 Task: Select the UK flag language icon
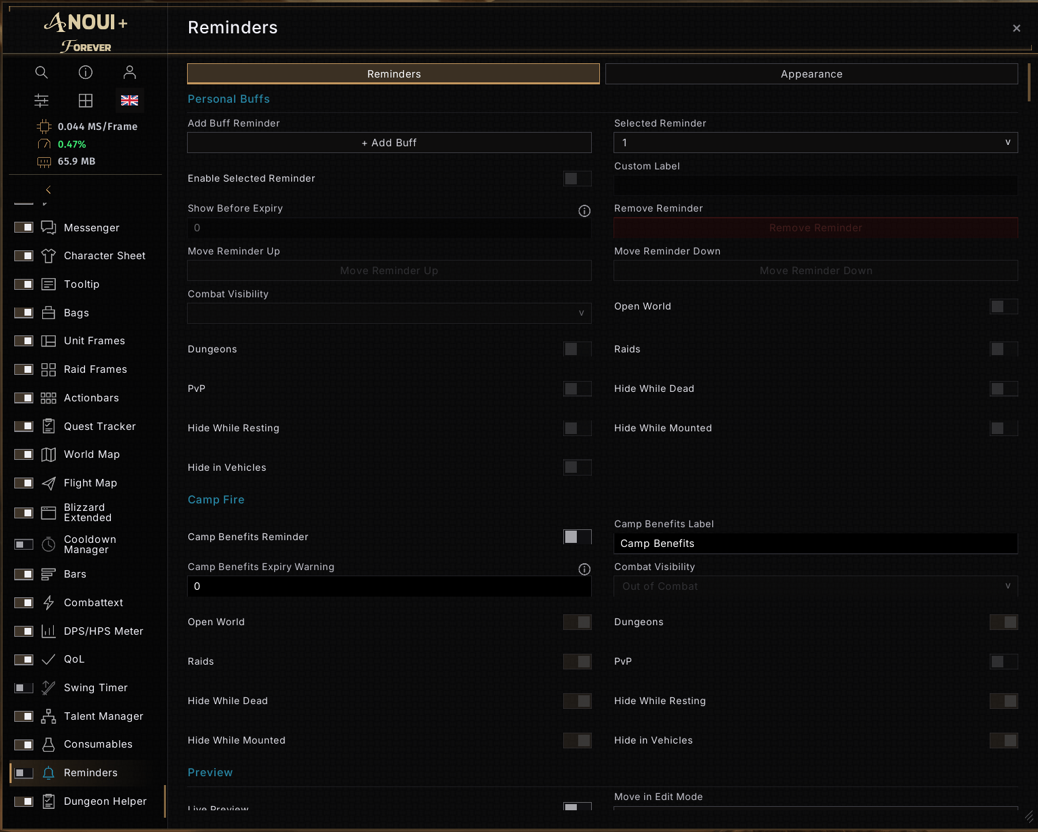[129, 101]
